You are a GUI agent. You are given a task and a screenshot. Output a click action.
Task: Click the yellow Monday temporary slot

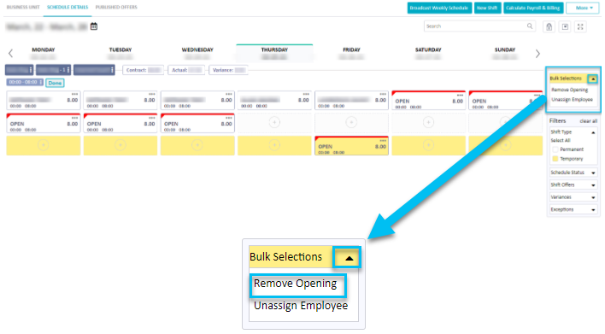[x=44, y=145]
